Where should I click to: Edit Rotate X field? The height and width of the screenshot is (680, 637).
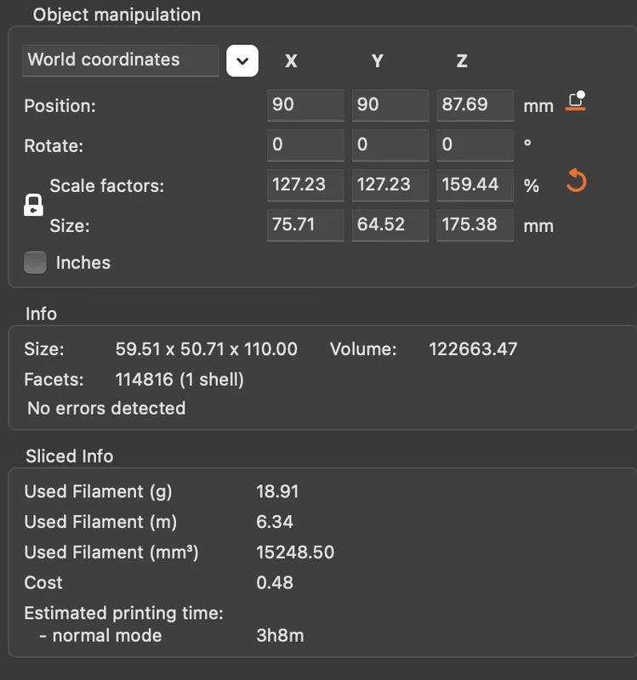(305, 145)
